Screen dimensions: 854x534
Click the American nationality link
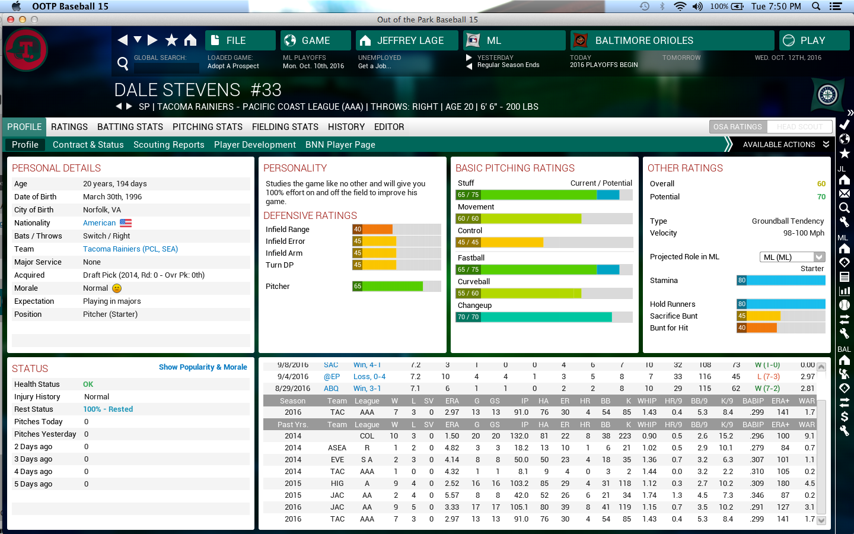(x=100, y=223)
